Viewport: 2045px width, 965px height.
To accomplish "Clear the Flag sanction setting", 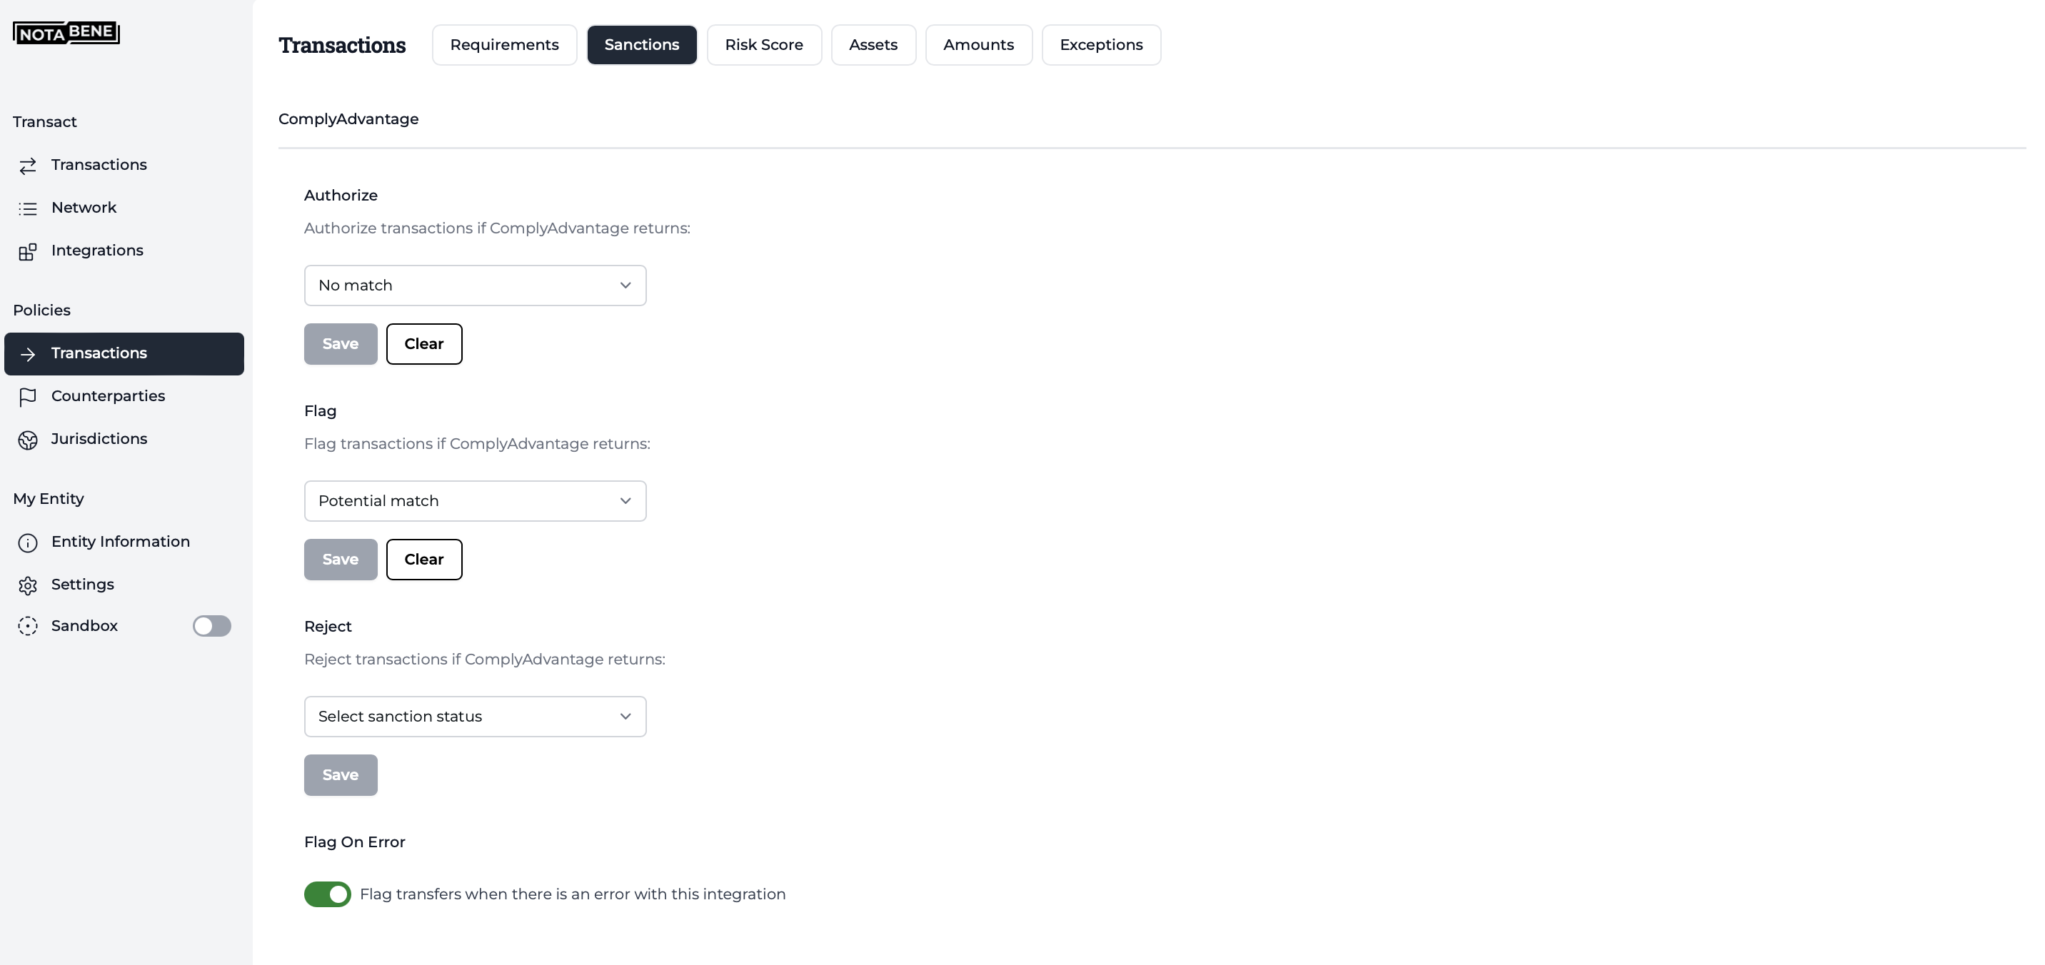I will click(x=424, y=560).
